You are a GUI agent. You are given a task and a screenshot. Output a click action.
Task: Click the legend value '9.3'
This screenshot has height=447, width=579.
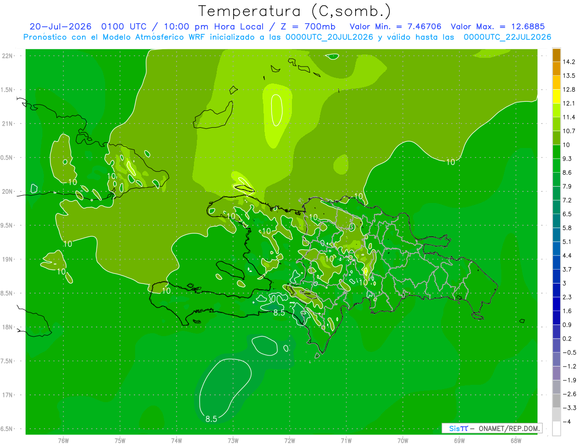(x=567, y=159)
